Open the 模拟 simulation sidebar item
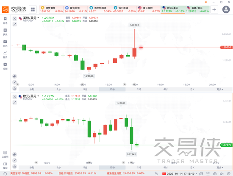 click(x=5, y=166)
